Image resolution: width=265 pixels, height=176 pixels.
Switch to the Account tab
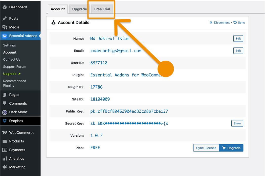pos(58,9)
